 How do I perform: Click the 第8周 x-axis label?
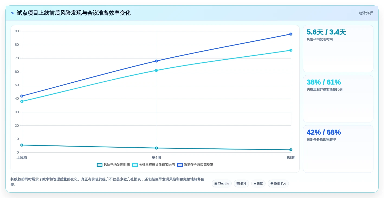(291, 158)
